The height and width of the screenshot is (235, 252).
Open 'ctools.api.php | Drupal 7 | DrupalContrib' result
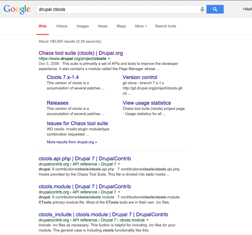85,159
